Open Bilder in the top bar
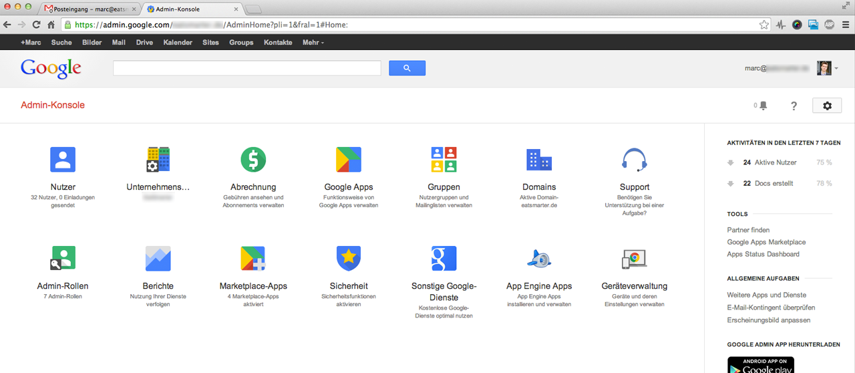 tap(92, 42)
